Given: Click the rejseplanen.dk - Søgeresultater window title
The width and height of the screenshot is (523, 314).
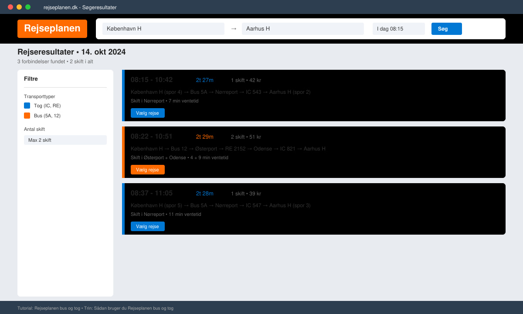Looking at the screenshot, I should [x=80, y=7].
